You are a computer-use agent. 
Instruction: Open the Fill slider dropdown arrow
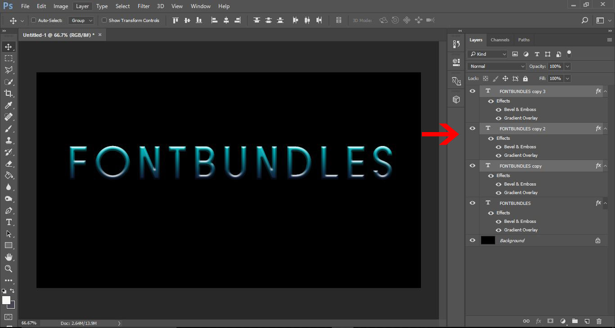point(567,78)
